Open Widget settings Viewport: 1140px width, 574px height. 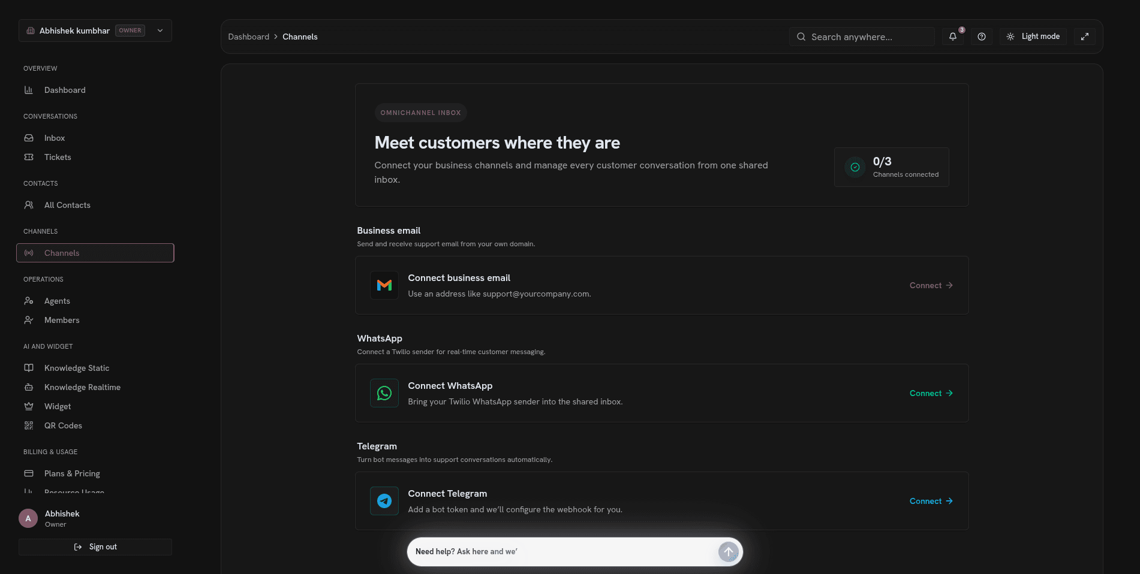click(95, 406)
